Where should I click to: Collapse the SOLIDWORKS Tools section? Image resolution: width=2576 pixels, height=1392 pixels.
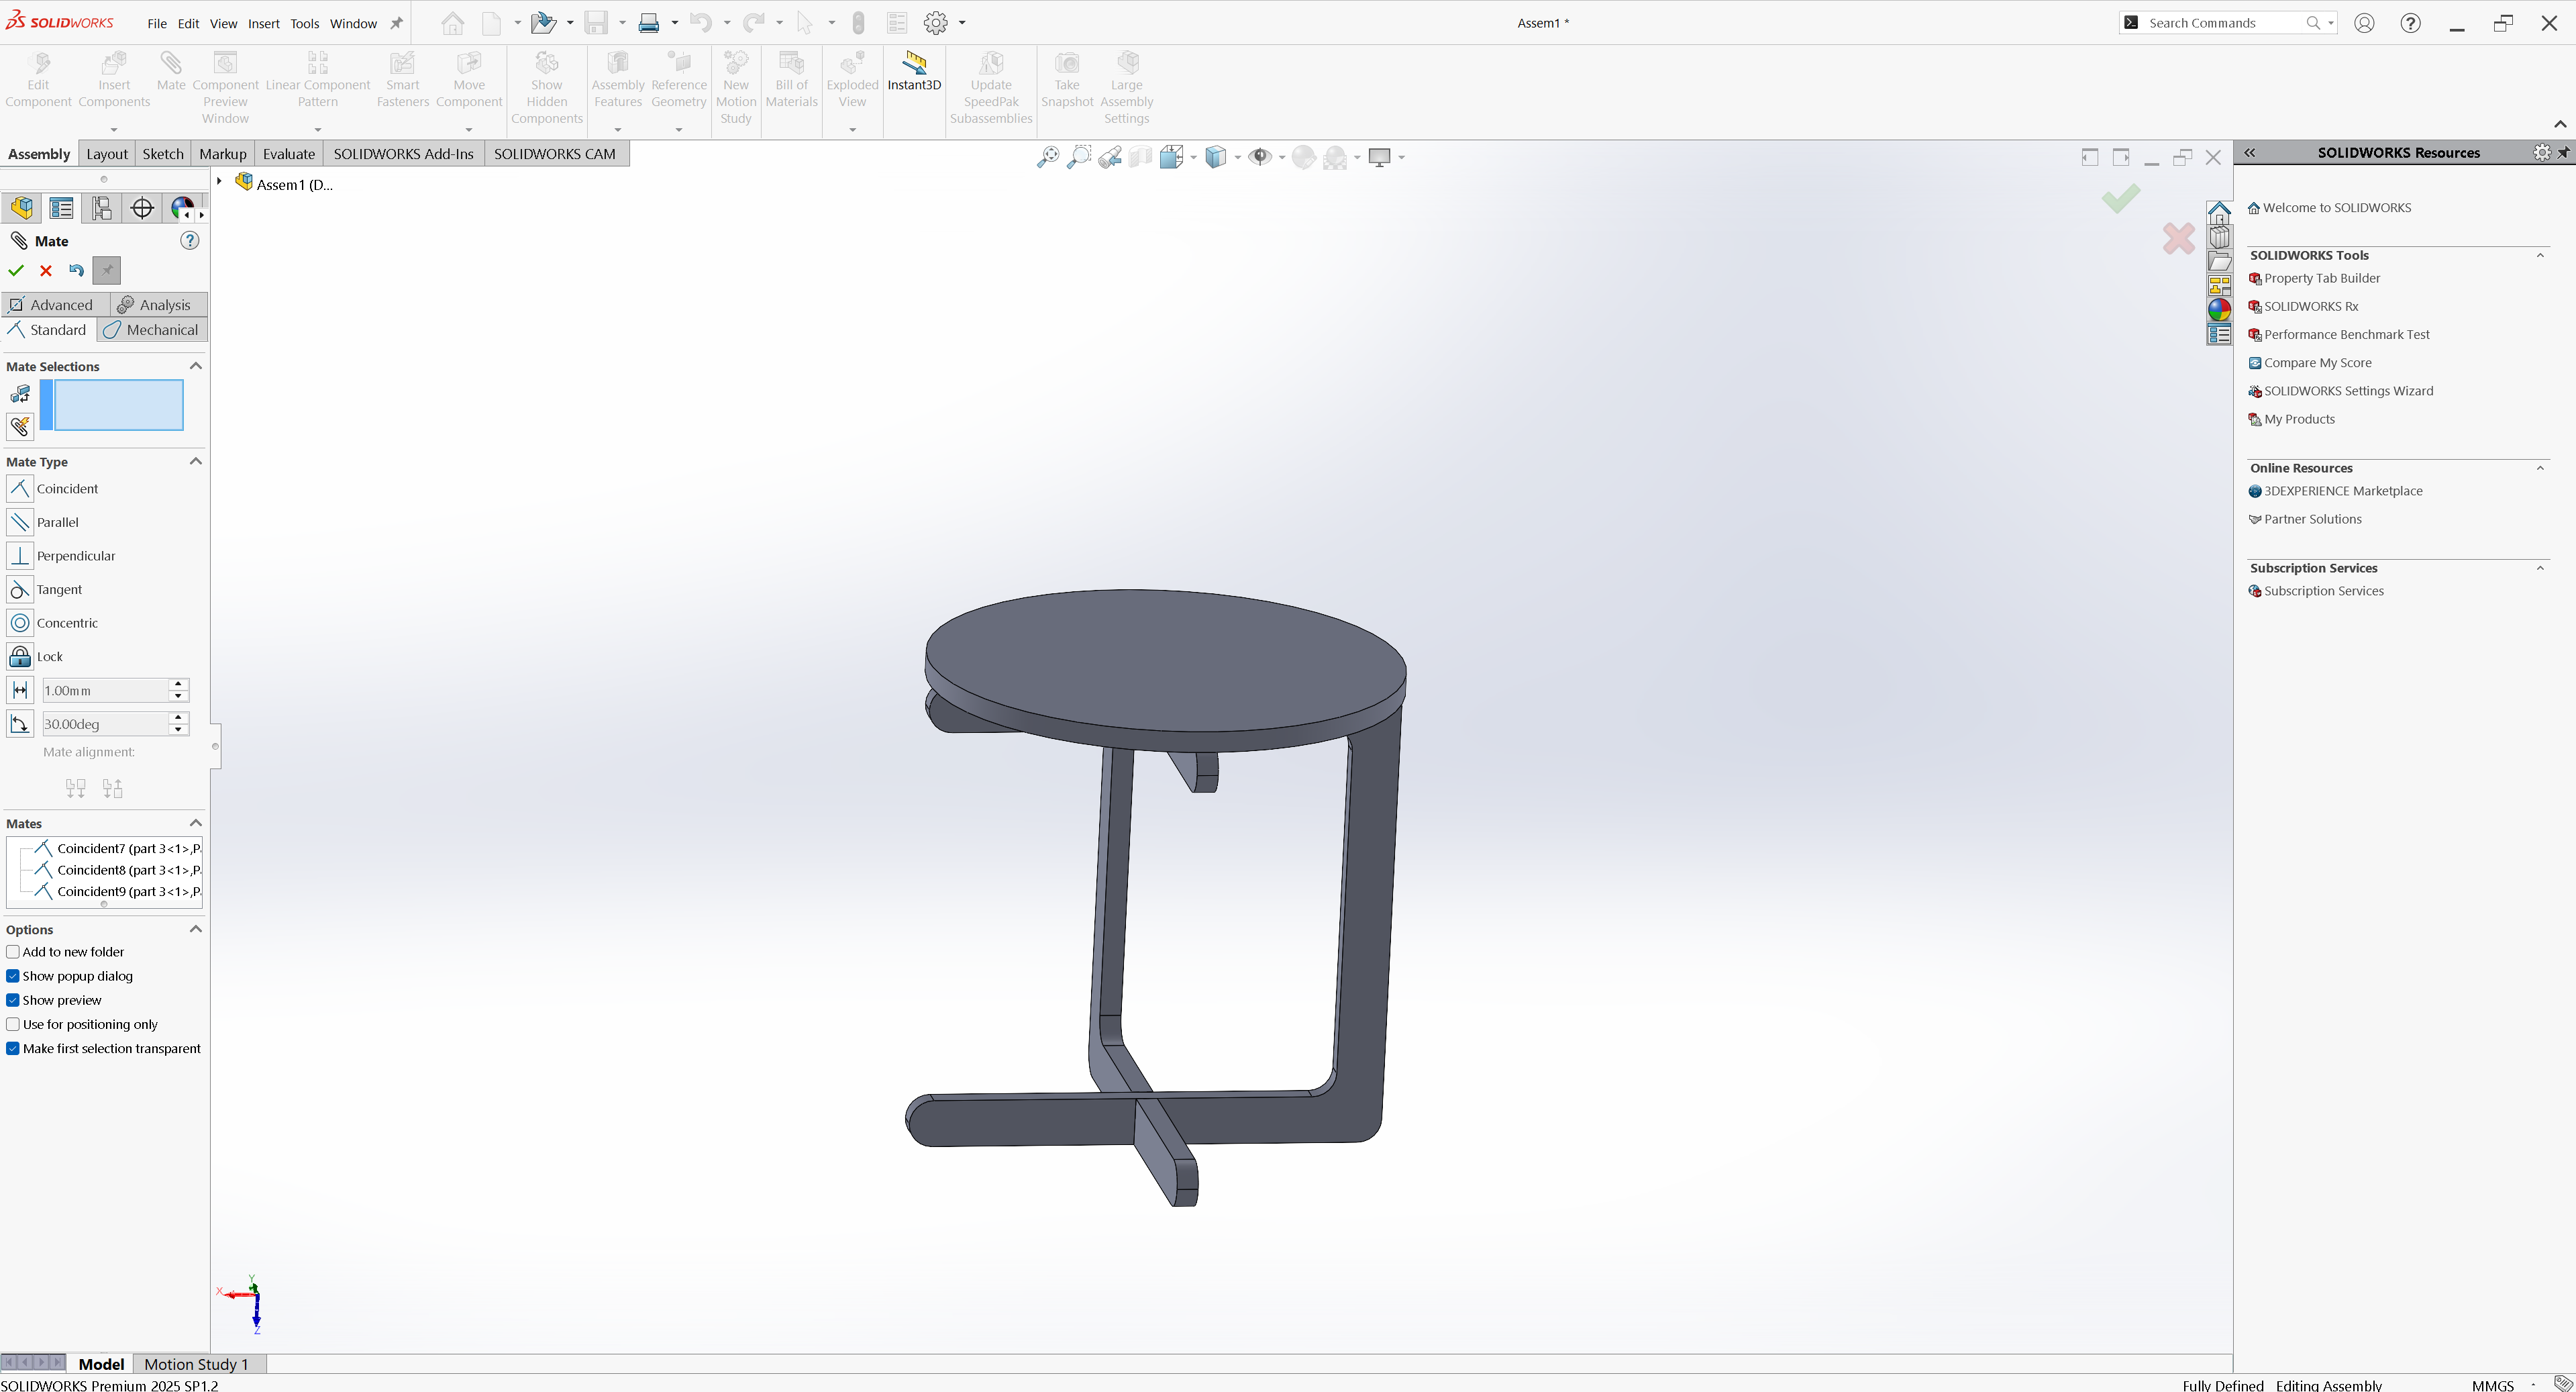click(2540, 255)
